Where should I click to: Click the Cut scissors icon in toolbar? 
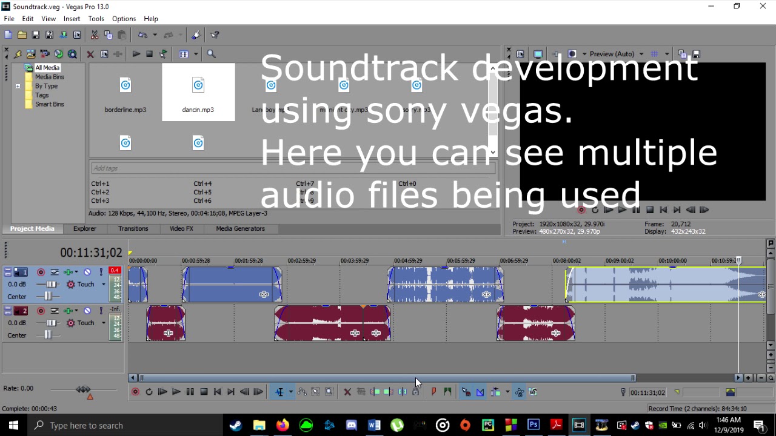tap(94, 35)
